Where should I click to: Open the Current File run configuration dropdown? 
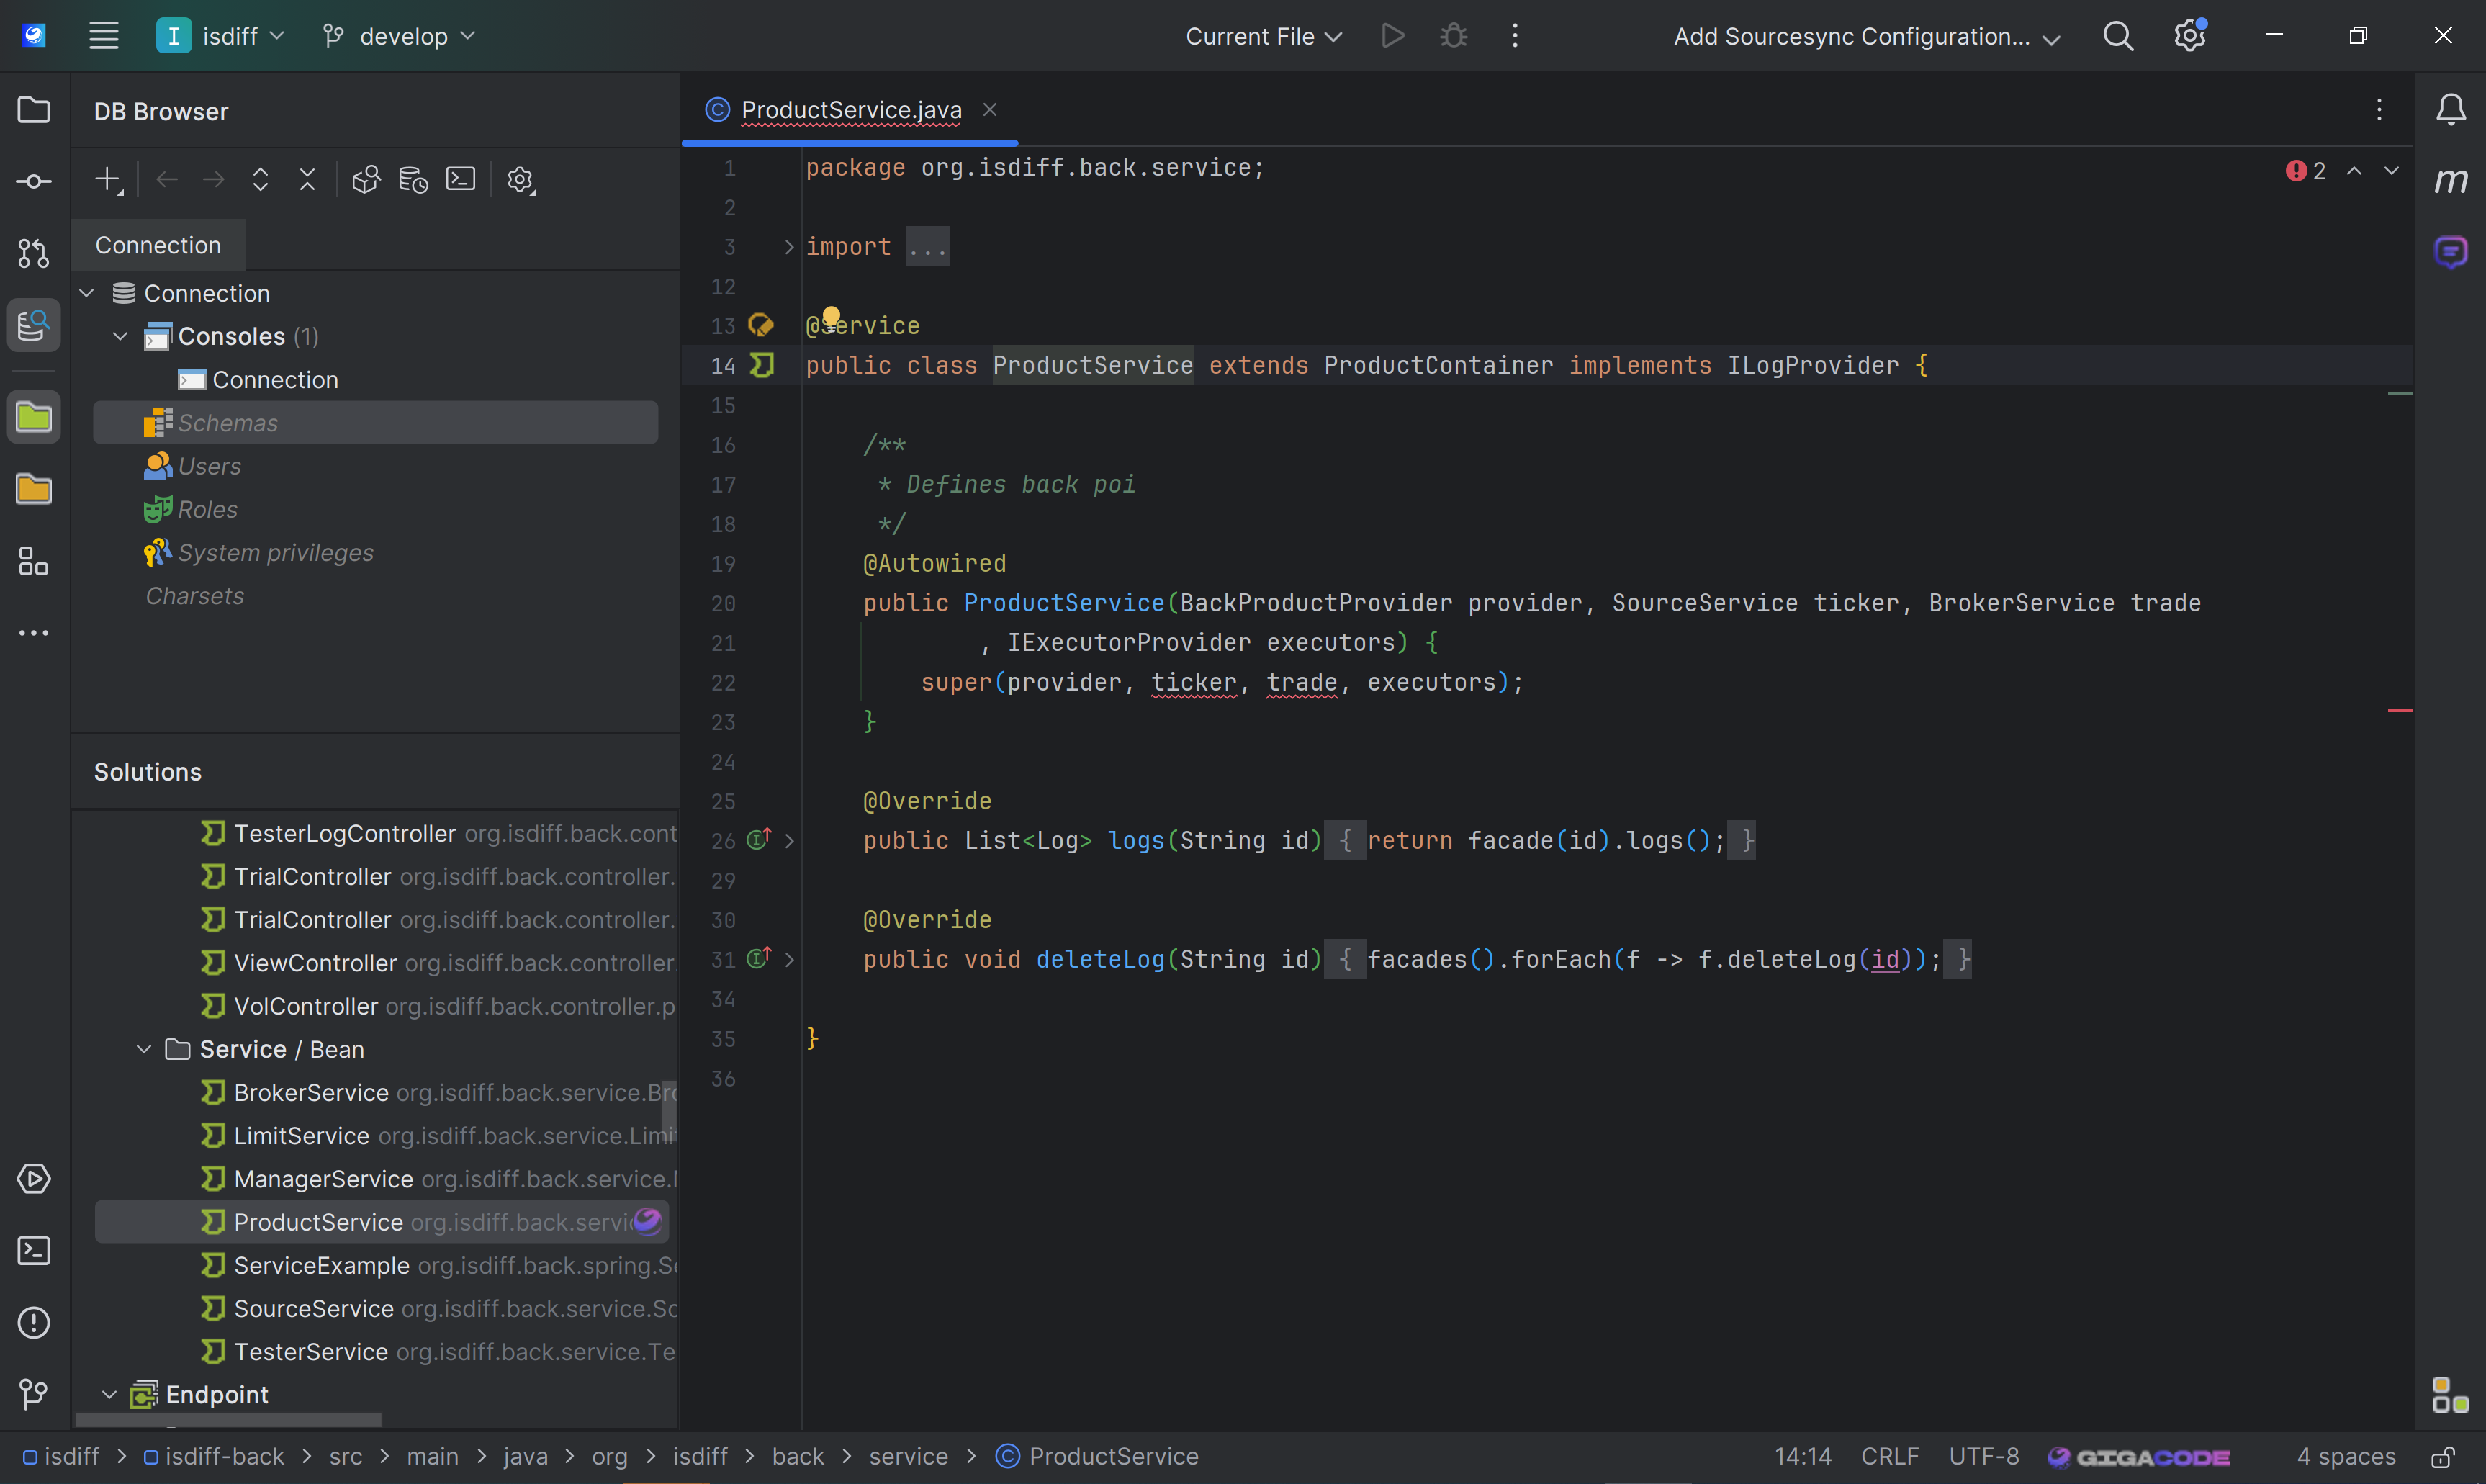coord(1263,36)
